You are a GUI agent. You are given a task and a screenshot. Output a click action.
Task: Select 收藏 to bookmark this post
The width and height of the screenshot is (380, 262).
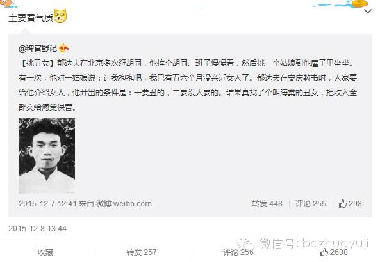(x=45, y=252)
